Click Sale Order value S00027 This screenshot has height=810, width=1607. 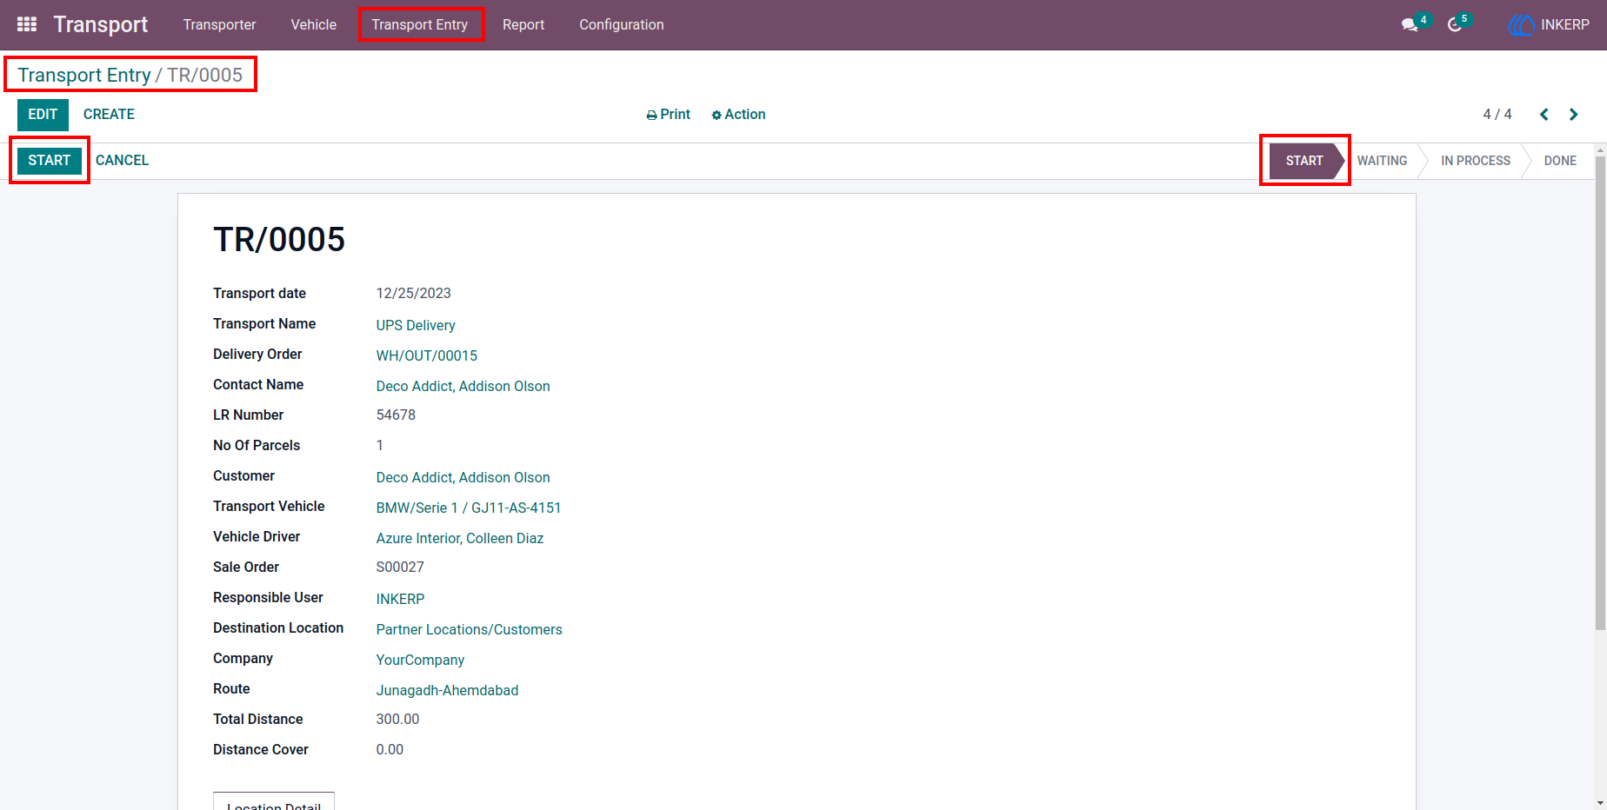click(x=400, y=568)
